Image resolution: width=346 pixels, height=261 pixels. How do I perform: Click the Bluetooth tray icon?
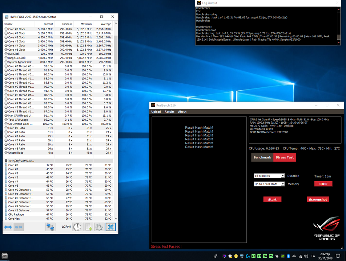click(288, 256)
